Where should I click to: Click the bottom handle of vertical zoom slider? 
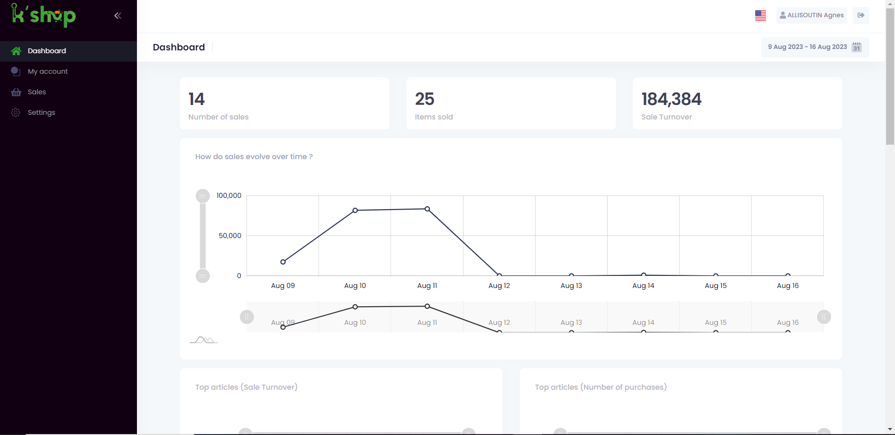(x=202, y=276)
